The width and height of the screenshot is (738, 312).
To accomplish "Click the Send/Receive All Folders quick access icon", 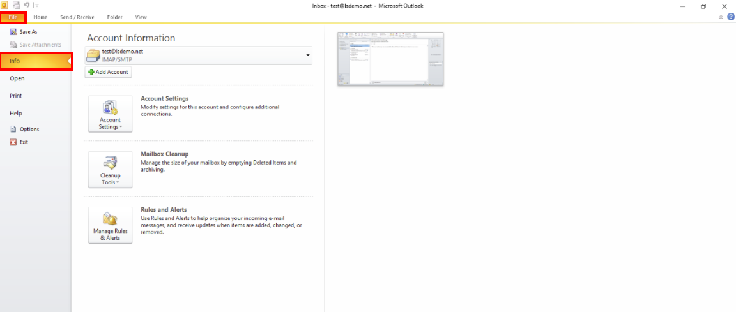I will [x=17, y=5].
